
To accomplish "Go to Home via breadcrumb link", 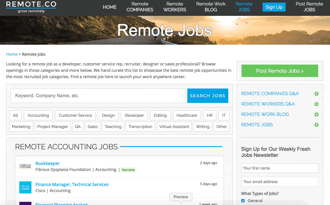I will (12, 54).
